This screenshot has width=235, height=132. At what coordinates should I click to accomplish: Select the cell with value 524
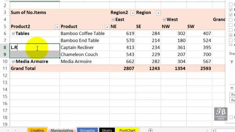pos(199,40)
